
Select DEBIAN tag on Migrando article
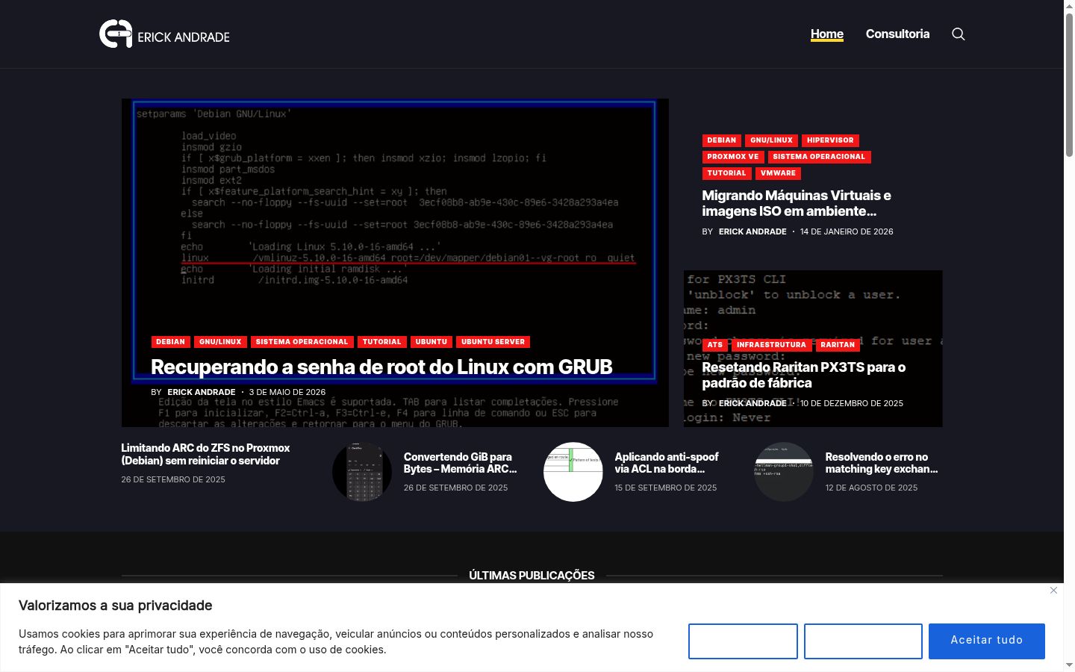tap(721, 140)
